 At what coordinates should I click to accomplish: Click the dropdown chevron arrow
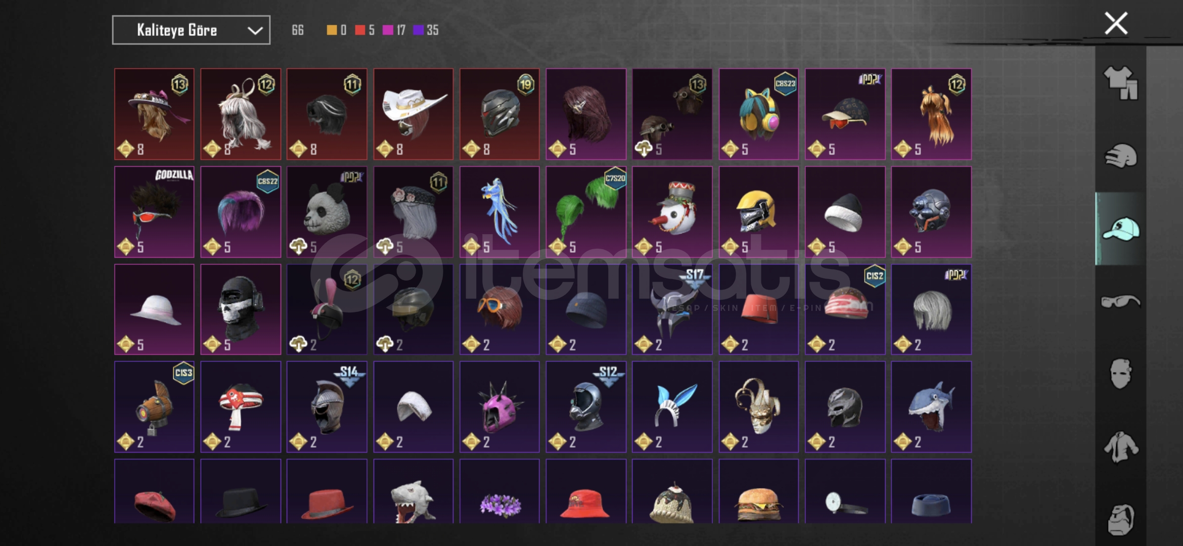click(255, 31)
